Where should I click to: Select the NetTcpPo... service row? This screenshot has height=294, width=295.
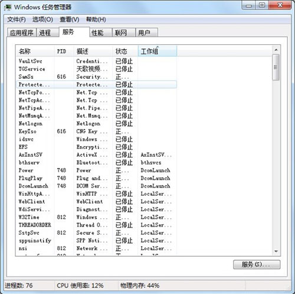pyautogui.click(x=96, y=92)
